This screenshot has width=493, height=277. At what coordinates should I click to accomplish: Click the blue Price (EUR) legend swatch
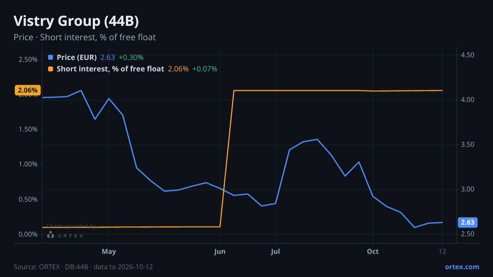click(51, 57)
